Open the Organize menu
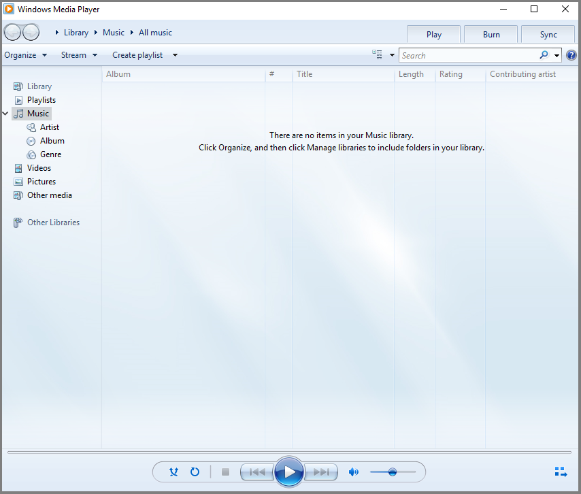This screenshot has width=581, height=494. pos(26,55)
